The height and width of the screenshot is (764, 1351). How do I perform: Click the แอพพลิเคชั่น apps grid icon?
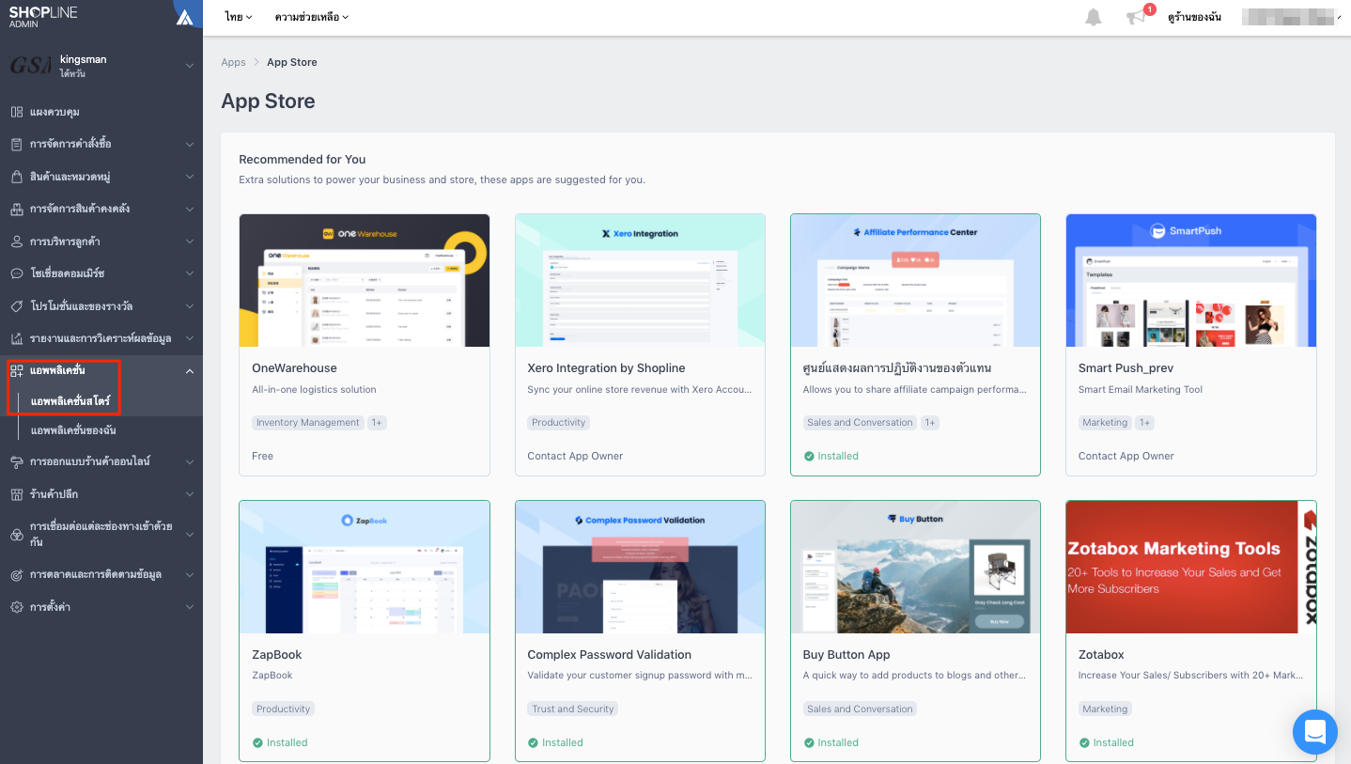coord(17,371)
